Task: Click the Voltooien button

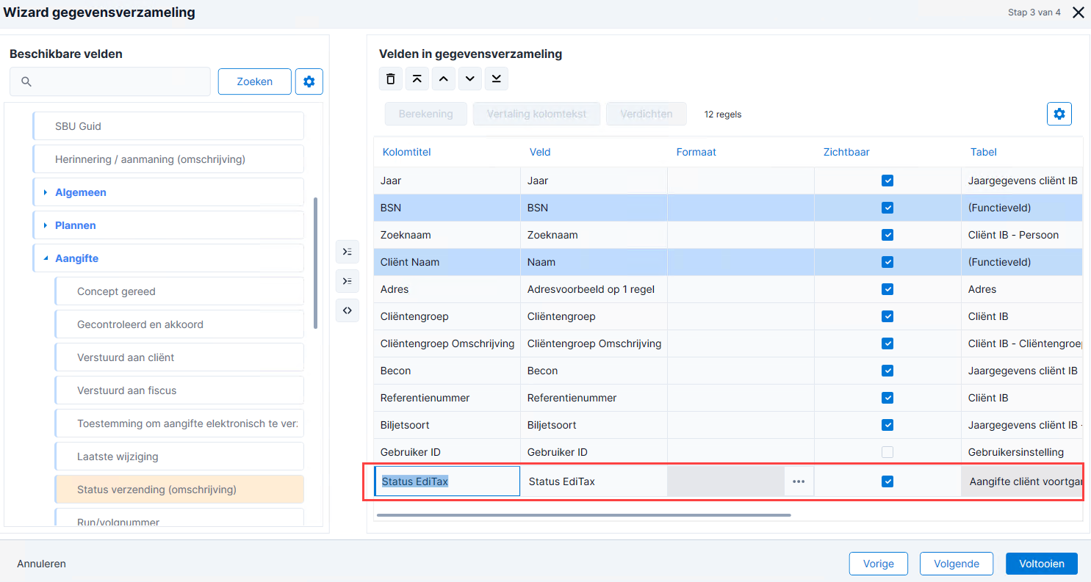Action: pyautogui.click(x=1041, y=564)
